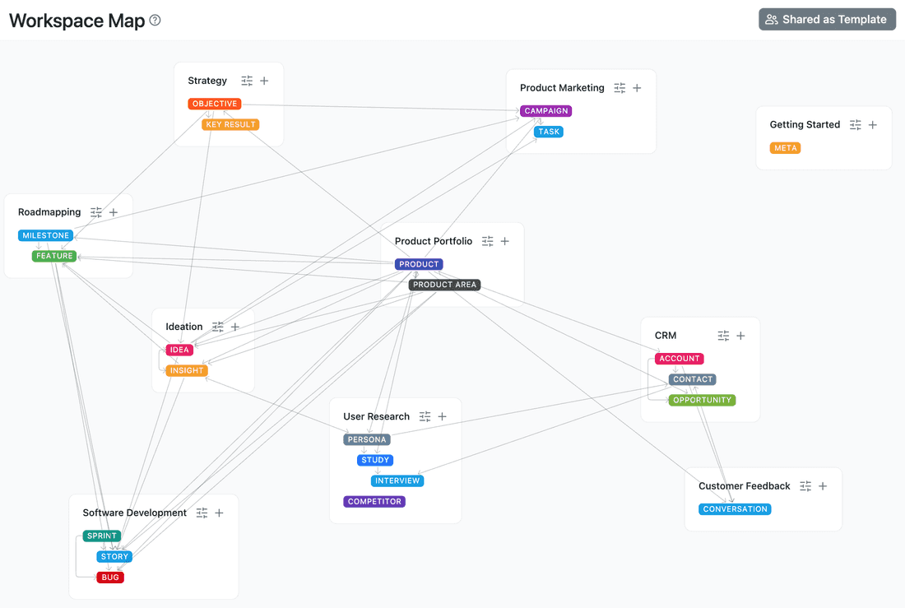
Task: Open settings sliders icon for Product Portfolio
Action: [x=488, y=241]
